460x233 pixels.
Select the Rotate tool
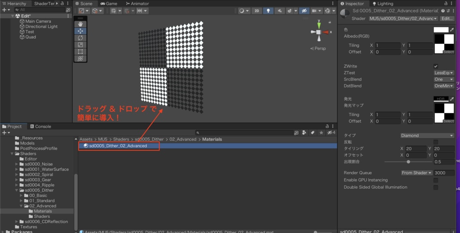click(x=80, y=38)
